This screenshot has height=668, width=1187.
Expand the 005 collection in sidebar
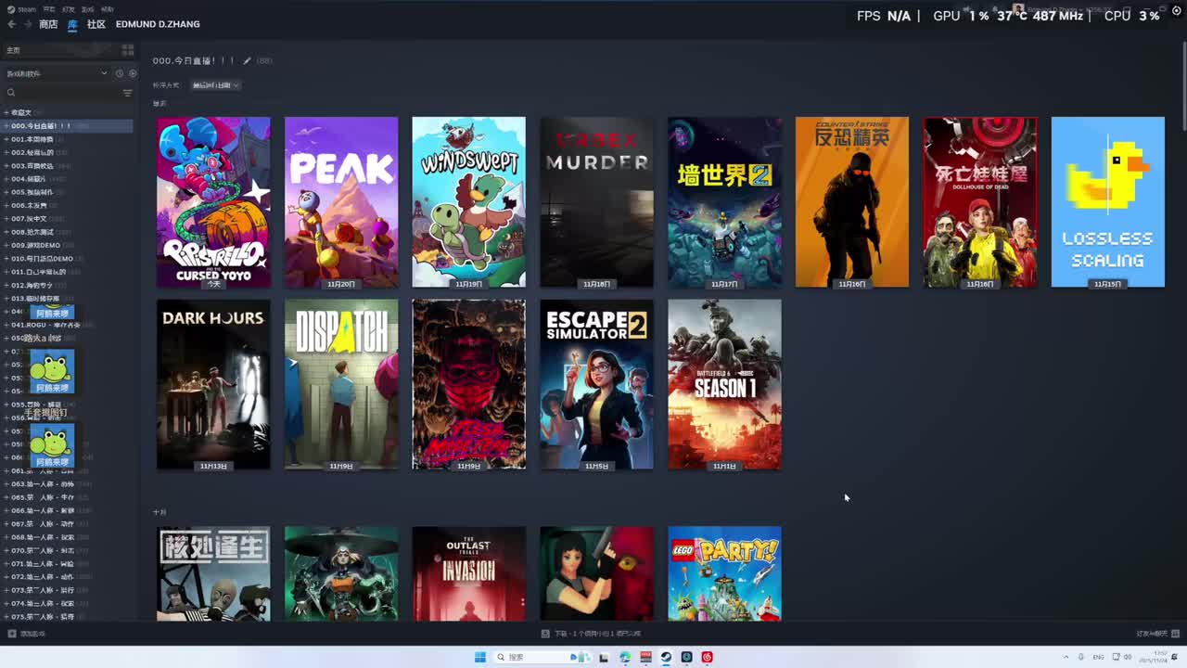pyautogui.click(x=6, y=192)
